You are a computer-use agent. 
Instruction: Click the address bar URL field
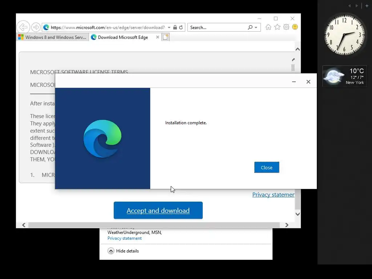point(108,28)
